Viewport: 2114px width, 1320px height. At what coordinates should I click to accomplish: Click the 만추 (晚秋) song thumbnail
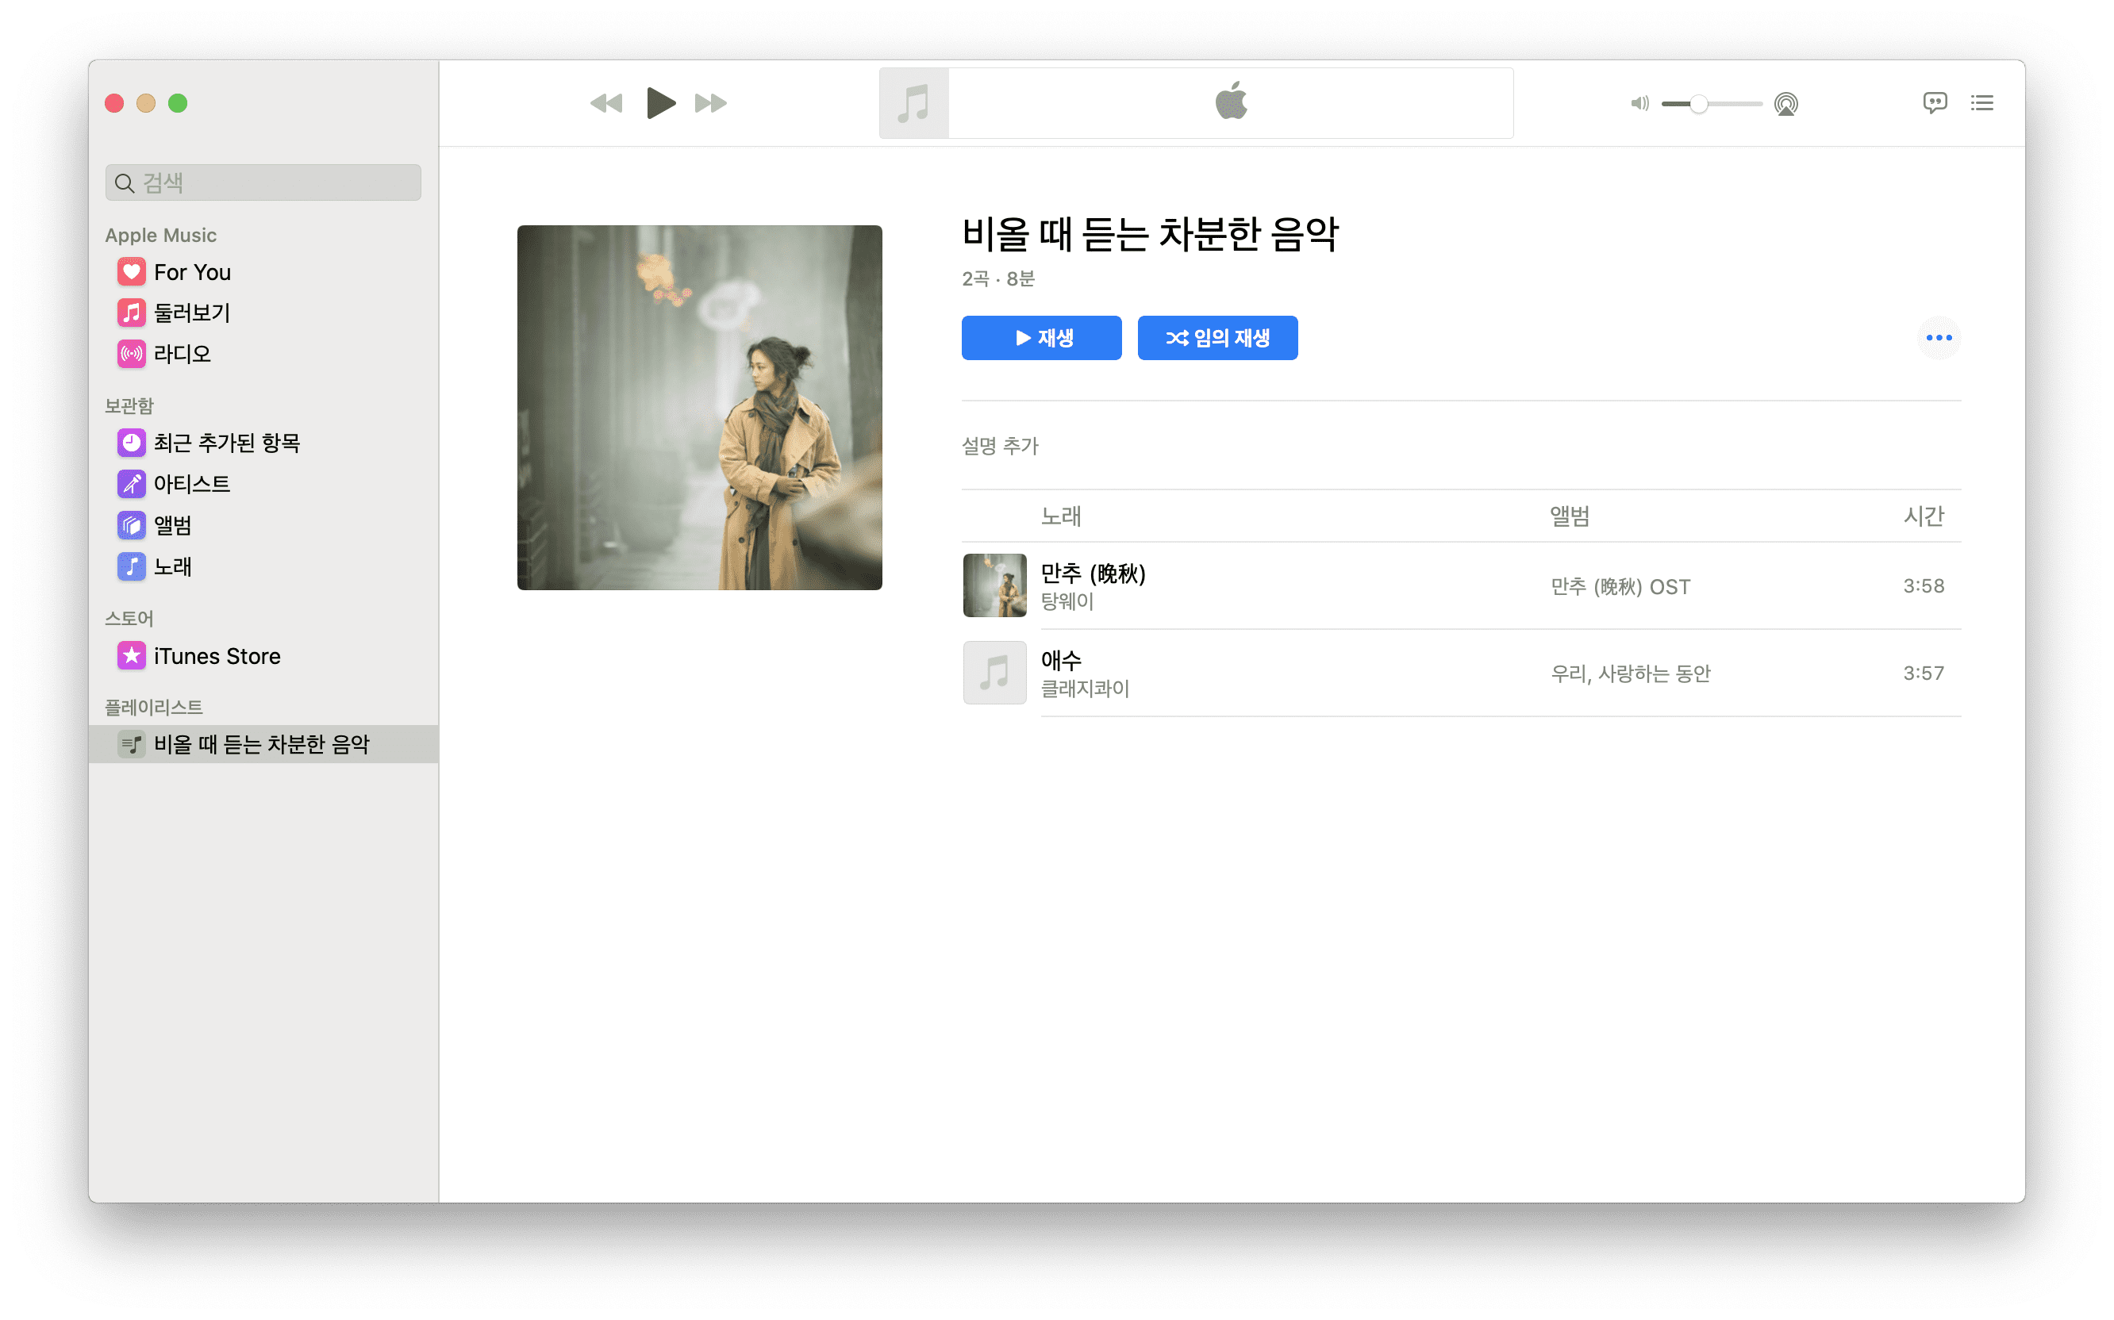click(x=994, y=585)
